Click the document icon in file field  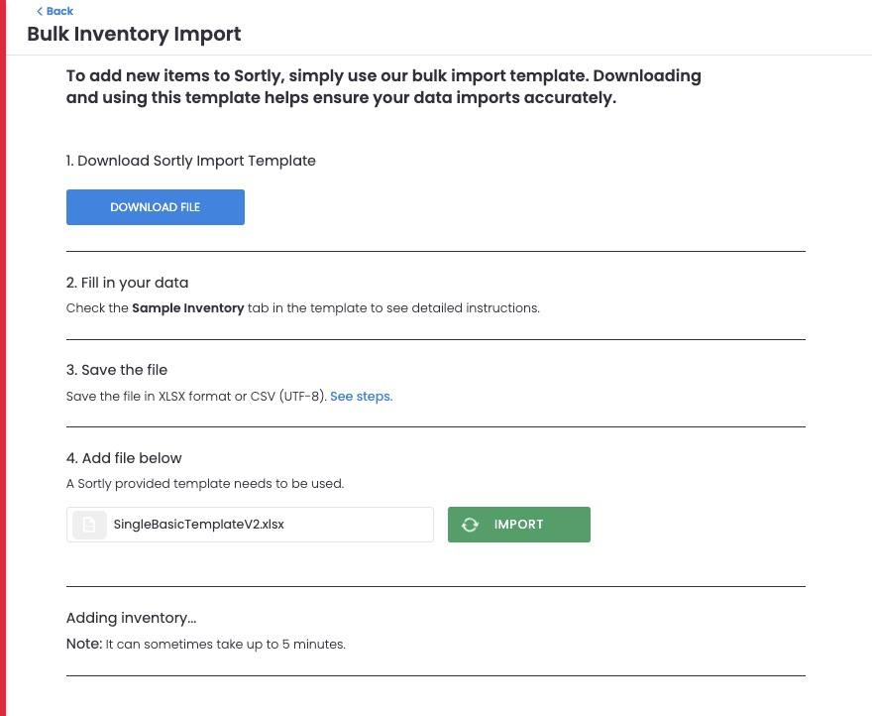[89, 525]
